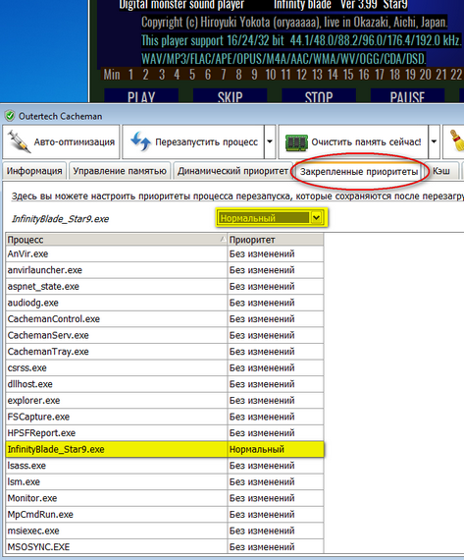Select the csrss.exe process row

pos(165,367)
